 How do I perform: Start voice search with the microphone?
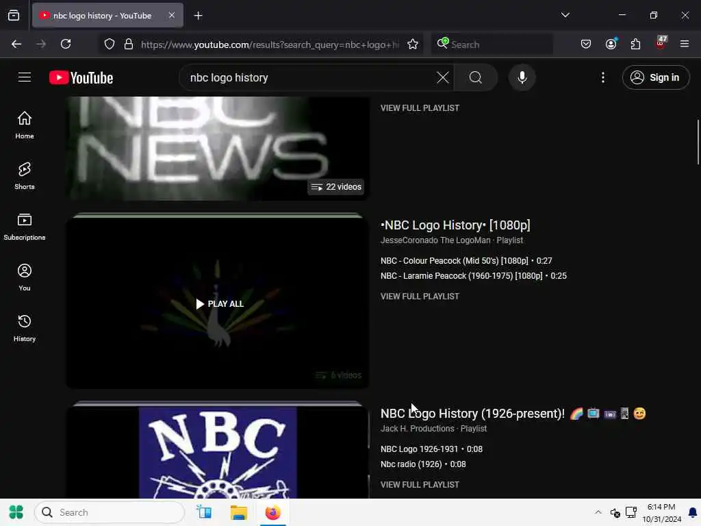(x=522, y=77)
